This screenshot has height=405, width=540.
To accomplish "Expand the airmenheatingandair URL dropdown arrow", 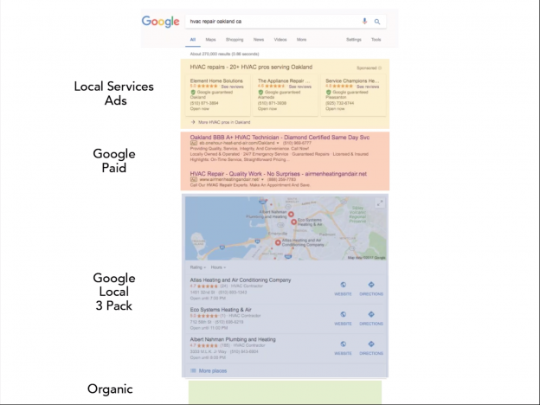I will click(262, 179).
